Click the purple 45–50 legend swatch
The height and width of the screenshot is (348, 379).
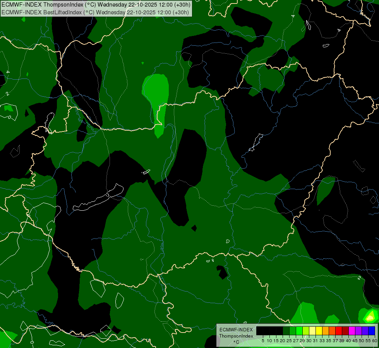coord(358,331)
